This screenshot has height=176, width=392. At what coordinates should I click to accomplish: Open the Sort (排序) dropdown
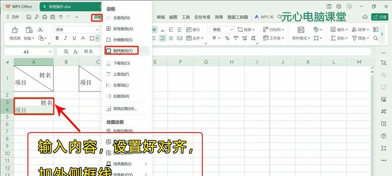click(x=360, y=29)
